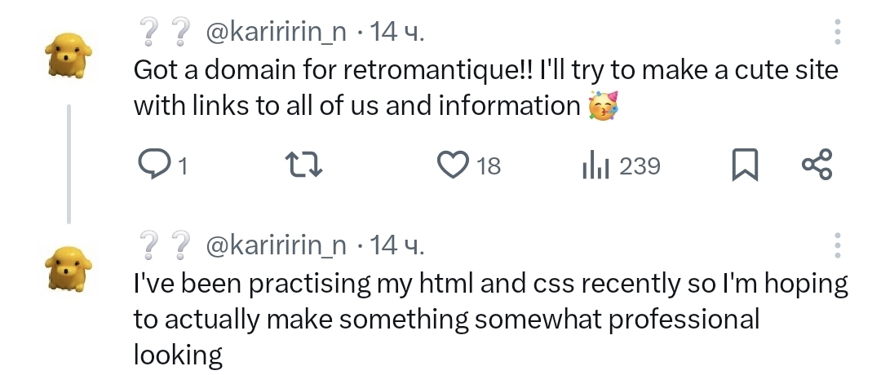Open more options on the html and css tweet

pos(837,245)
